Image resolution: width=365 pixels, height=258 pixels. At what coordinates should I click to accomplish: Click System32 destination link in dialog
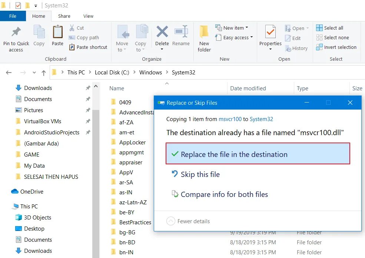point(261,119)
